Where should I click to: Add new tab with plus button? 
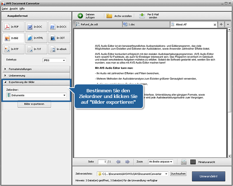[x=221, y=24]
